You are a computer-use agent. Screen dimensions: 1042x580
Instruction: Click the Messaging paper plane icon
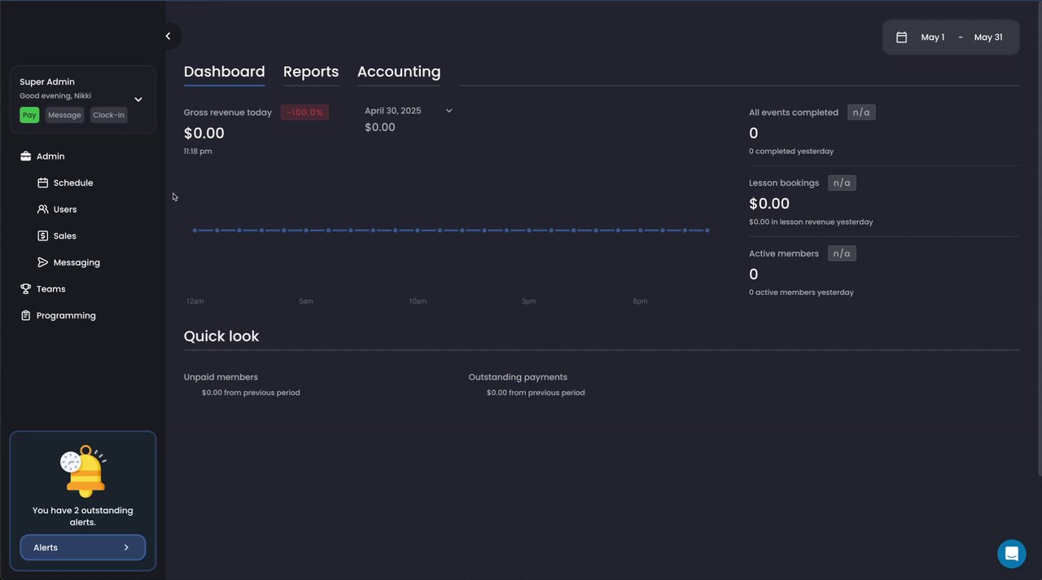pyautogui.click(x=43, y=262)
